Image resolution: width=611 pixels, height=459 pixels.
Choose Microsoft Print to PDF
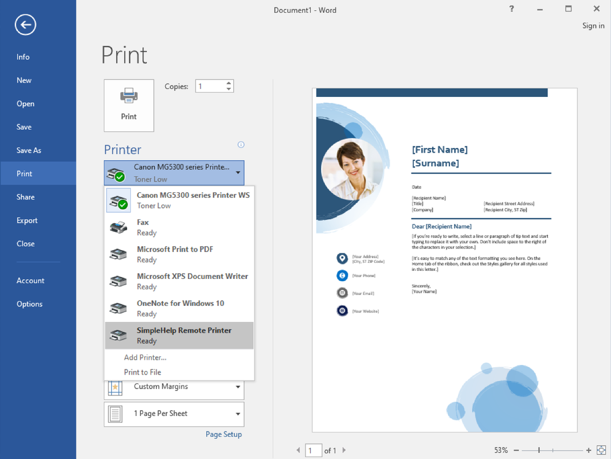[179, 254]
